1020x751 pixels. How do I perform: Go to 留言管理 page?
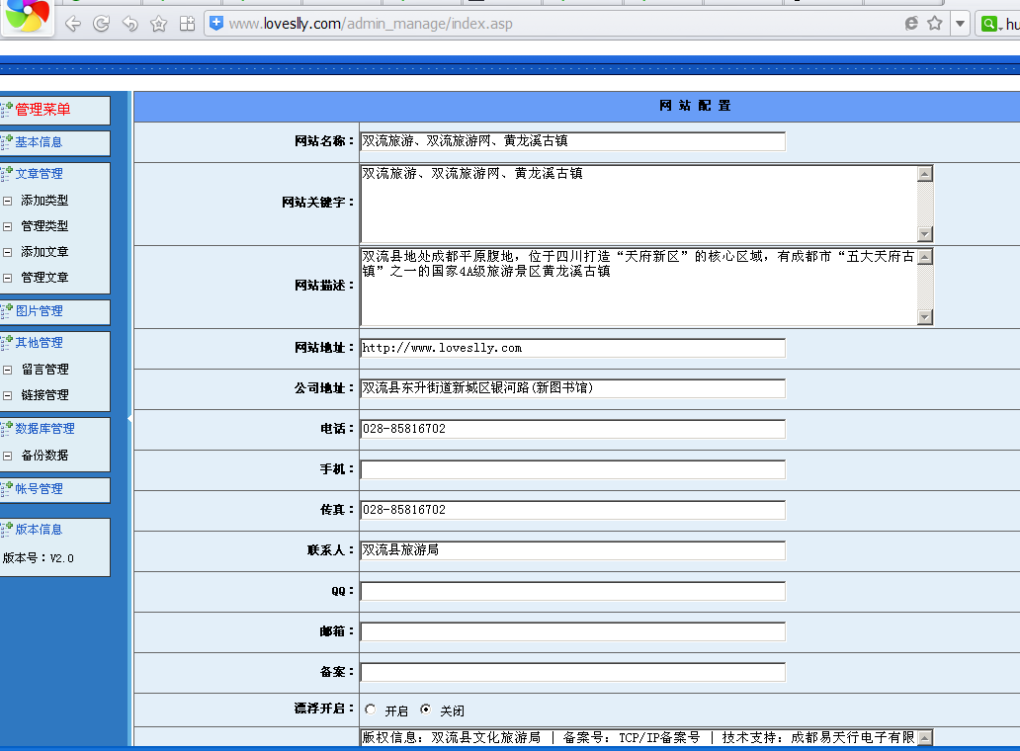(44, 370)
